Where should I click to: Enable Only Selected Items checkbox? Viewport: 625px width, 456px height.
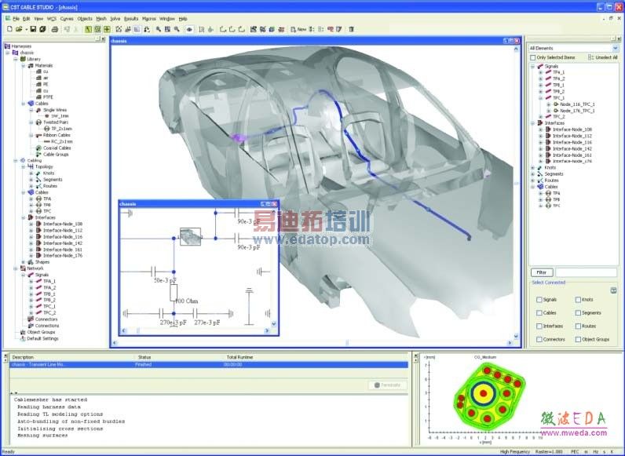532,57
